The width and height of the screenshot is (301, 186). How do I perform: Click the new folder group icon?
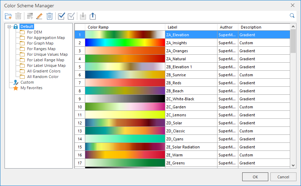click(8, 16)
